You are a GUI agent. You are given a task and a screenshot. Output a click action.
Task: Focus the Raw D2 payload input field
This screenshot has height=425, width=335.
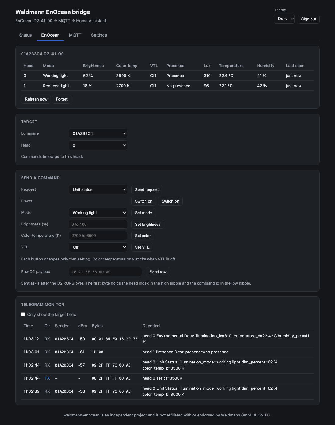(105, 272)
